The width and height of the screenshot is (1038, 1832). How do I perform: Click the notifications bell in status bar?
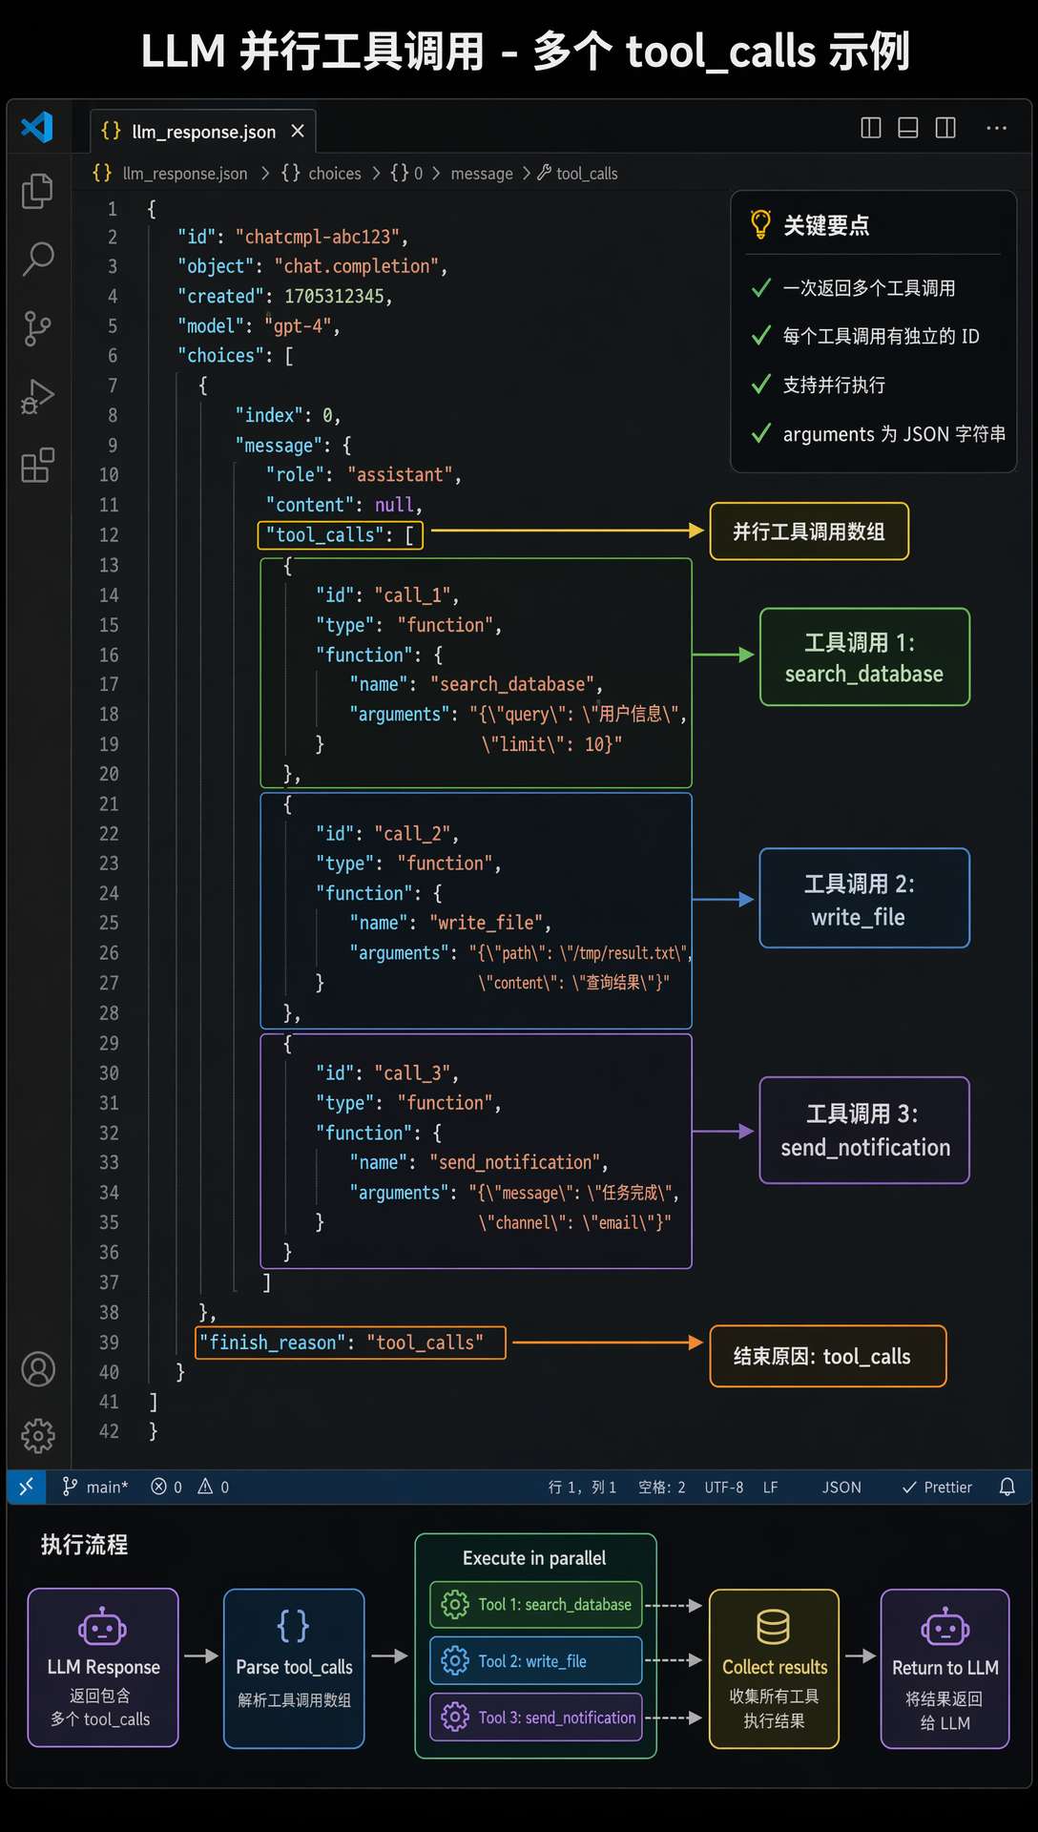click(1007, 1487)
